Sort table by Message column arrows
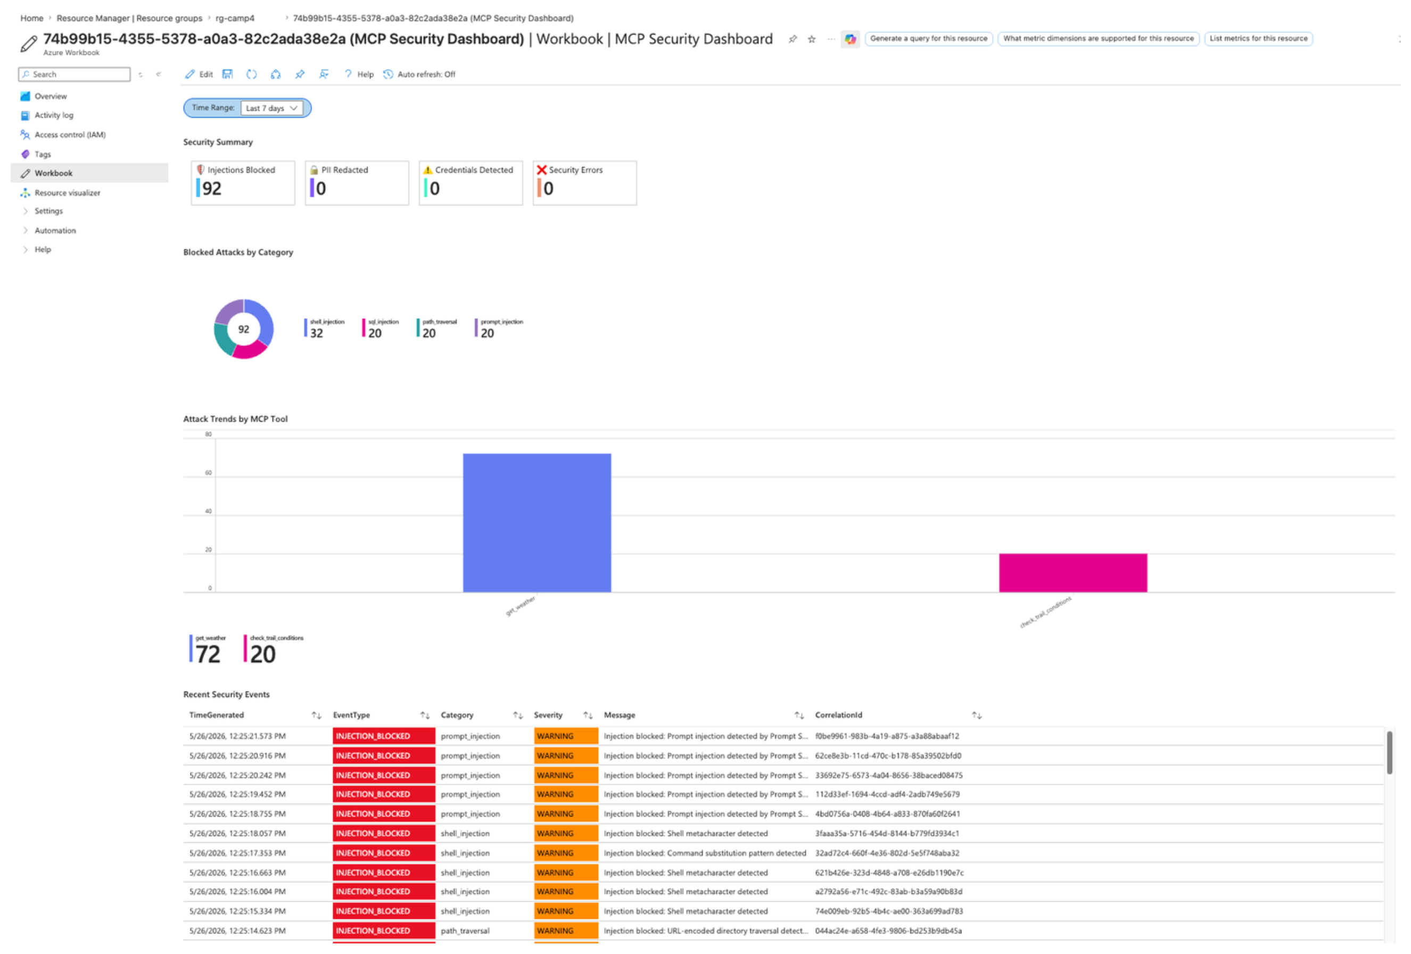 tap(799, 715)
